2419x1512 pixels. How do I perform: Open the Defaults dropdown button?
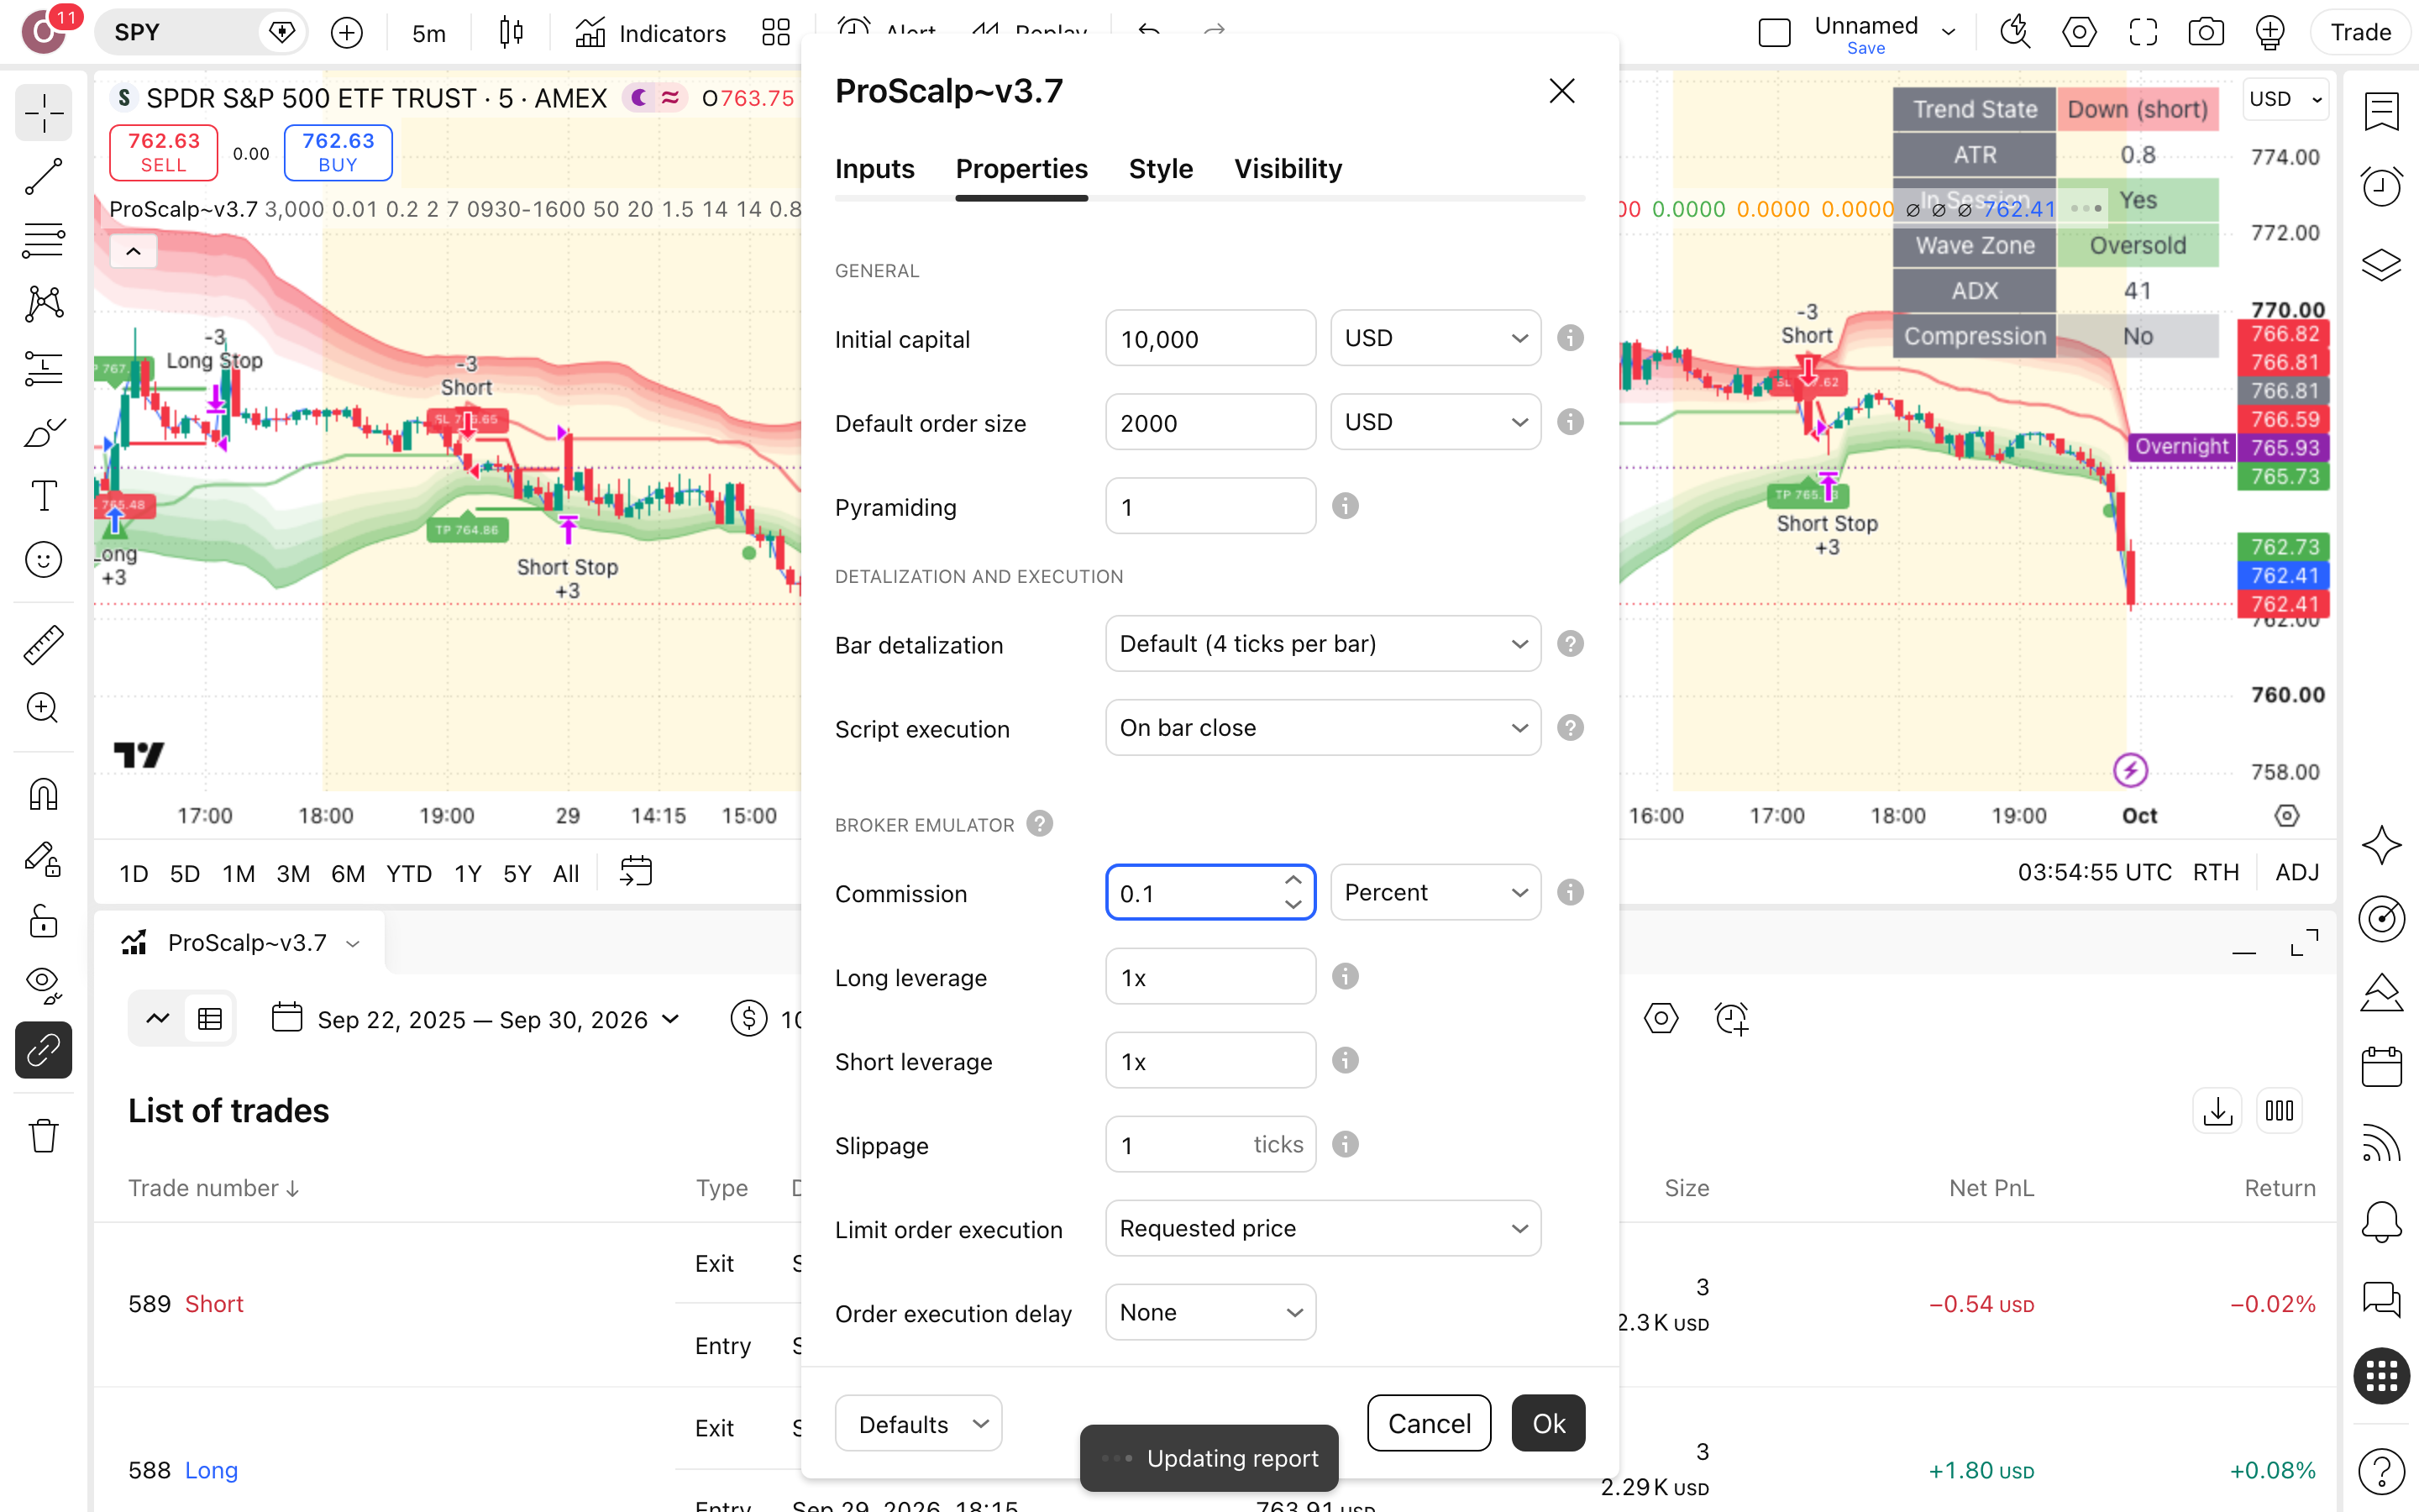(917, 1423)
